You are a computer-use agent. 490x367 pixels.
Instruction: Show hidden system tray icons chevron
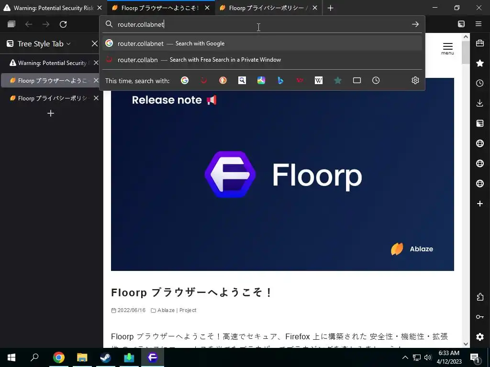tap(405, 357)
